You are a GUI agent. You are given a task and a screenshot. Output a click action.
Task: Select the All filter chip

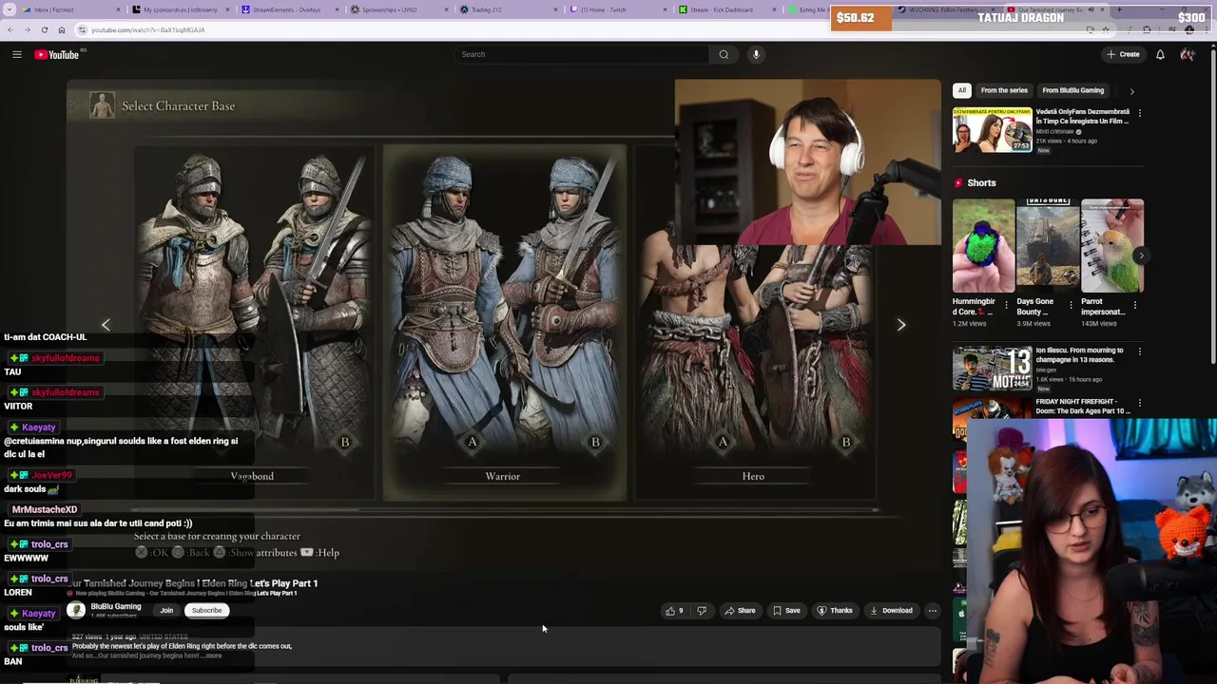pyautogui.click(x=961, y=90)
